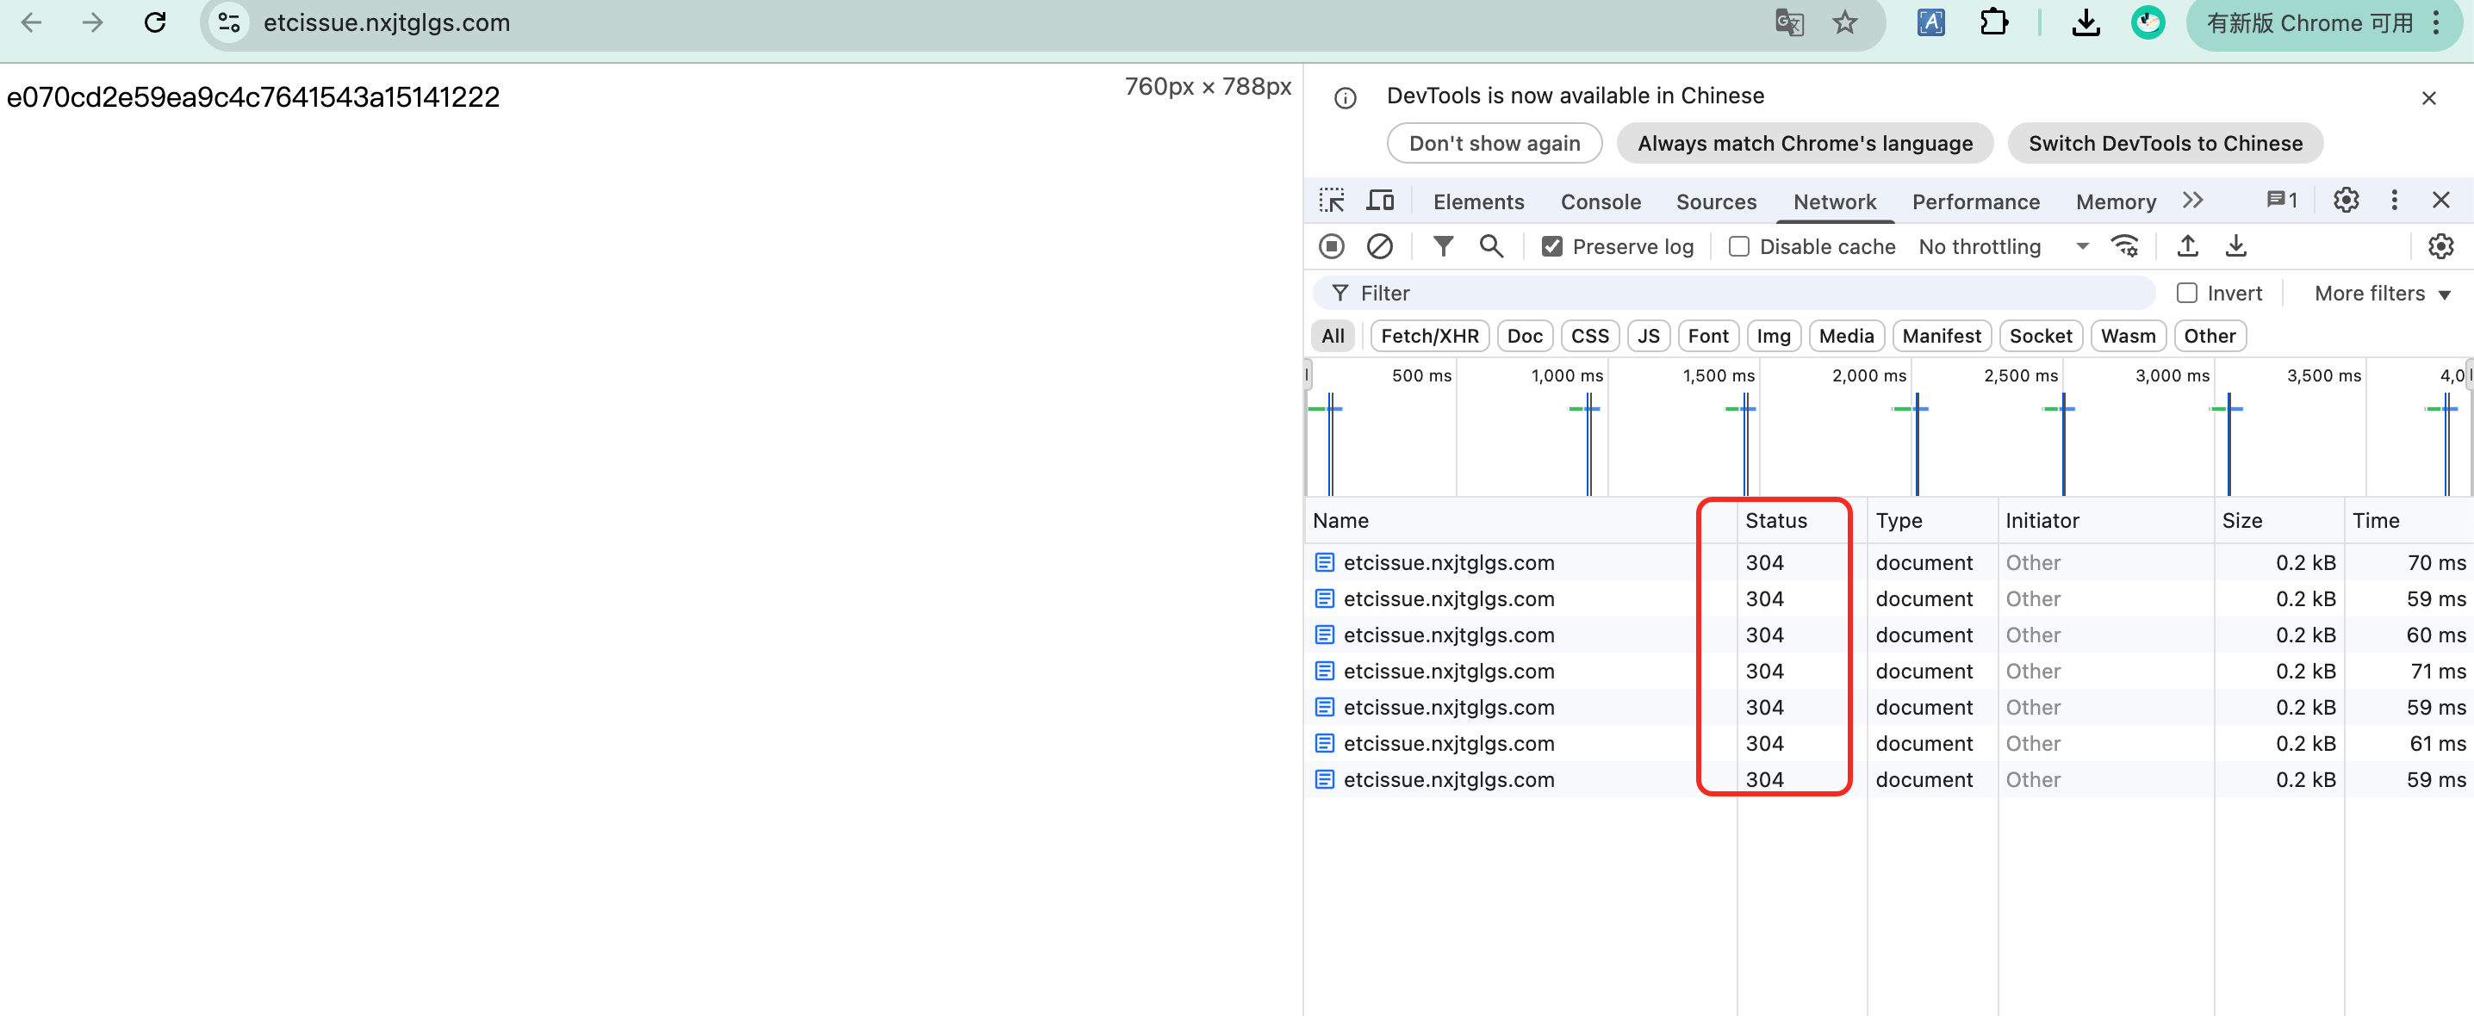Open the No throttling dropdown
Image resolution: width=2474 pixels, height=1016 pixels.
[x=2003, y=246]
